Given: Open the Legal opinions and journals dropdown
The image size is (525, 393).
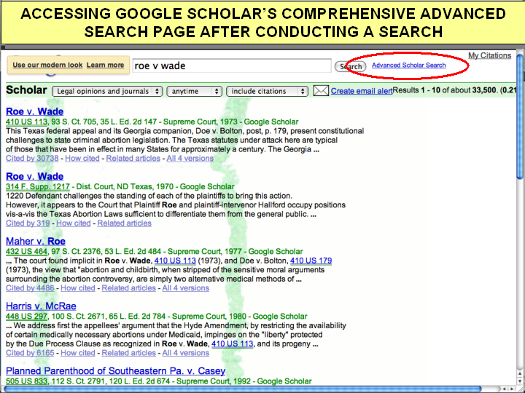Looking at the screenshot, I should point(107,91).
